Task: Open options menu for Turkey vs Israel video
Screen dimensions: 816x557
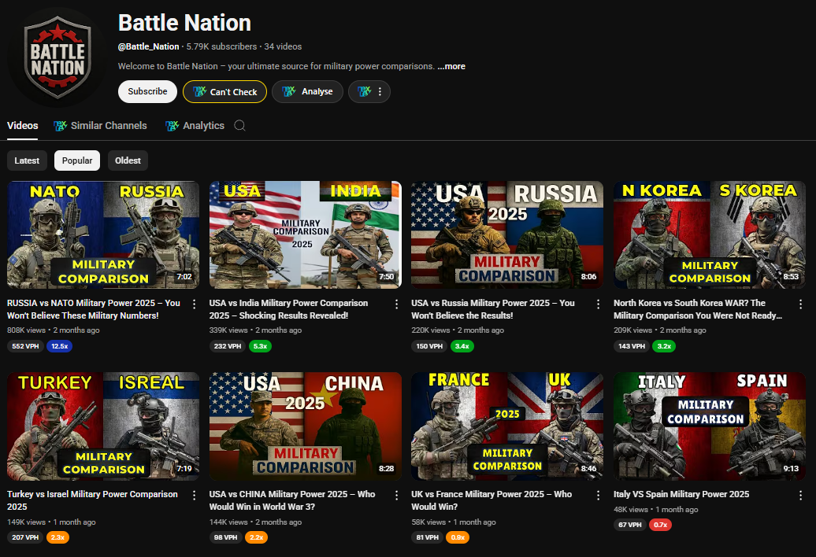Action: [x=195, y=496]
